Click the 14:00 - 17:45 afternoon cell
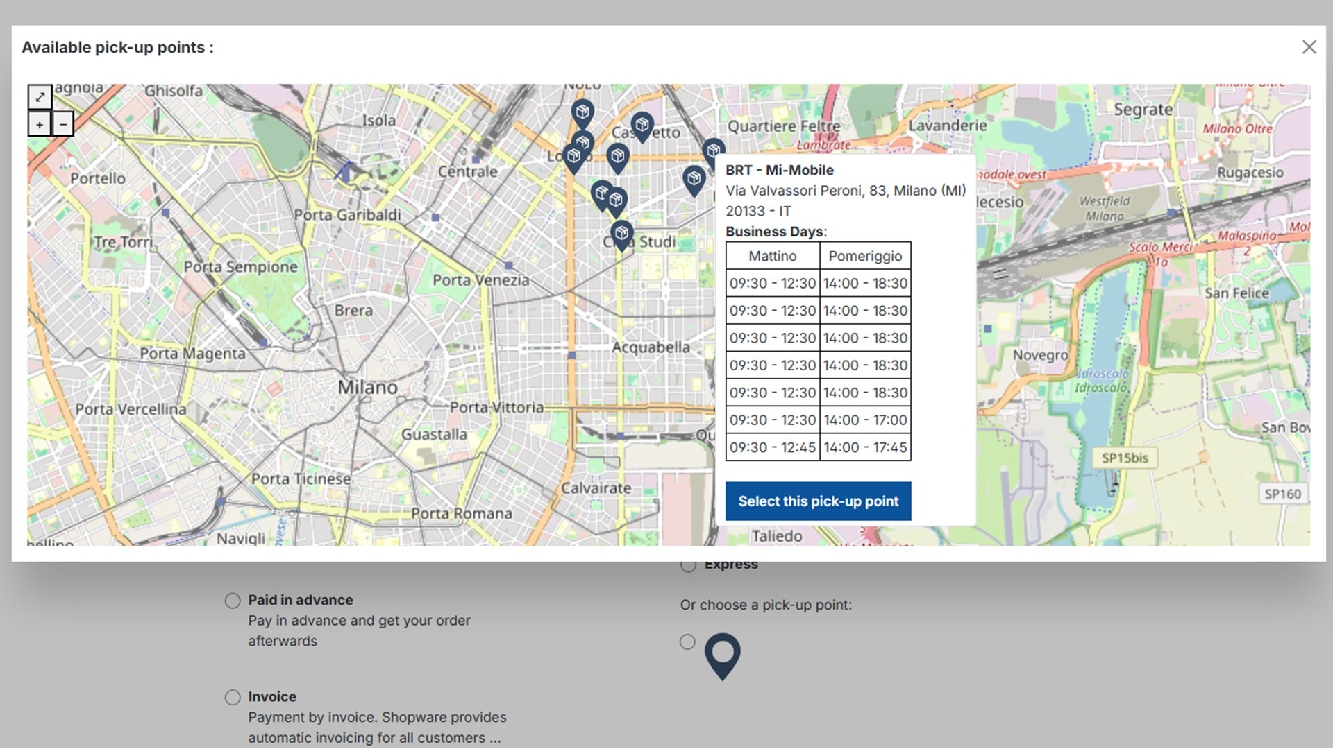 click(865, 447)
